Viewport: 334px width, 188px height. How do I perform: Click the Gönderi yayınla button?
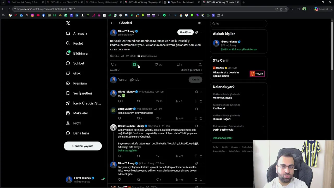[83, 146]
